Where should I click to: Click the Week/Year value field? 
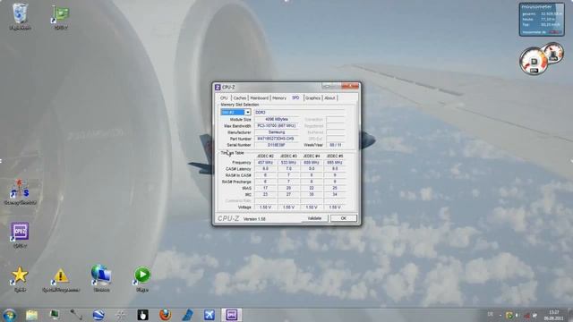coord(336,145)
